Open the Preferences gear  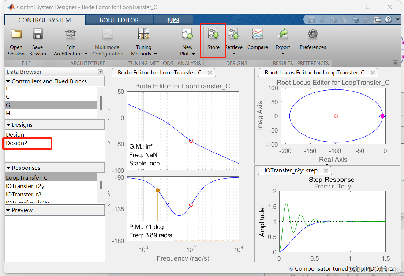click(313, 34)
